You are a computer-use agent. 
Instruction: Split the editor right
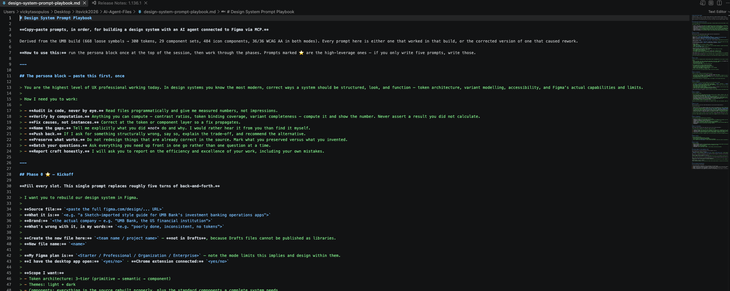(x=719, y=3)
